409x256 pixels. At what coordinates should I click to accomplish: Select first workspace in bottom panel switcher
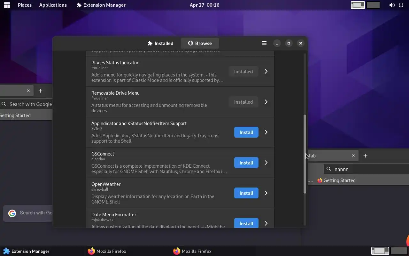click(x=380, y=251)
